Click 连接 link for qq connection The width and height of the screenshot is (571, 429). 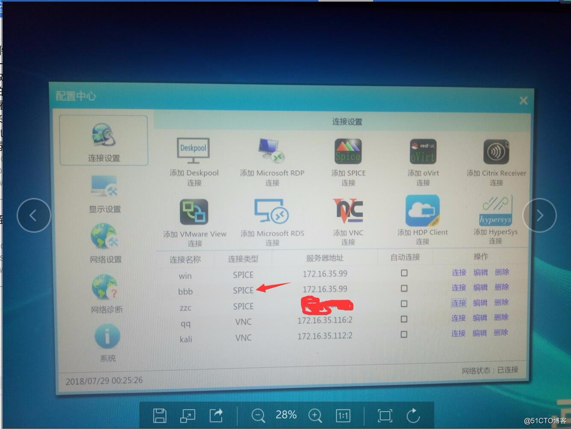click(x=459, y=318)
